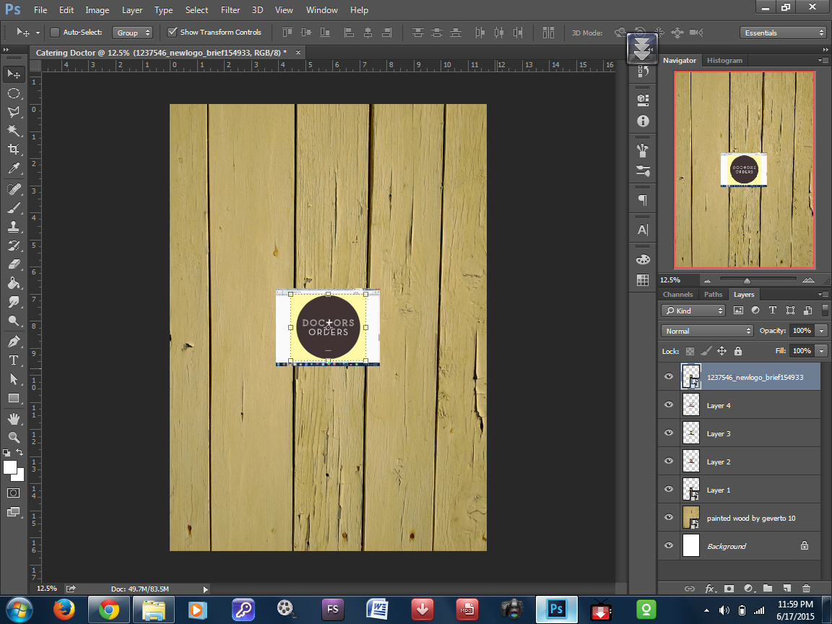The width and height of the screenshot is (832, 624).
Task: Switch to the Histogram tab
Action: [x=724, y=61]
